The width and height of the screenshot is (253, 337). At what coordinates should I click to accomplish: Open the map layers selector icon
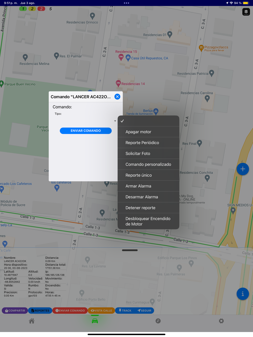246,12
